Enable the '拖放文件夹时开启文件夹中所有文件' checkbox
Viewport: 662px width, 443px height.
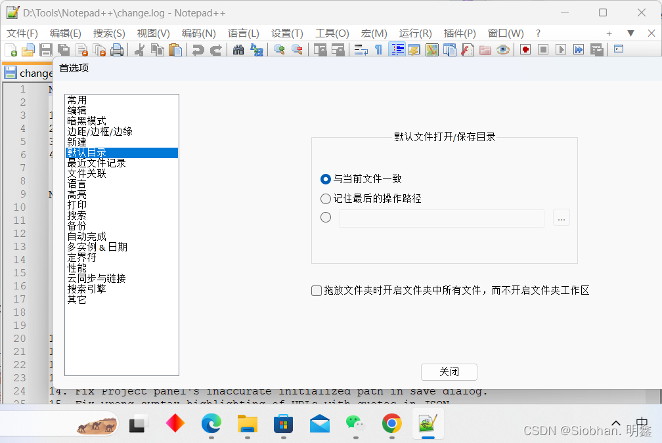(317, 291)
